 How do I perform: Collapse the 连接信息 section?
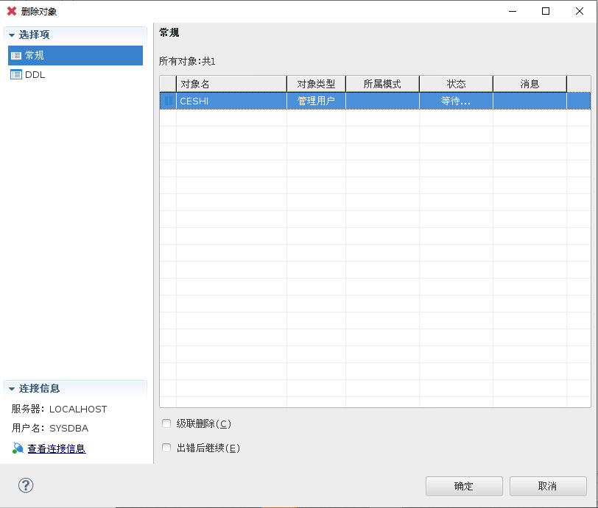coord(12,389)
